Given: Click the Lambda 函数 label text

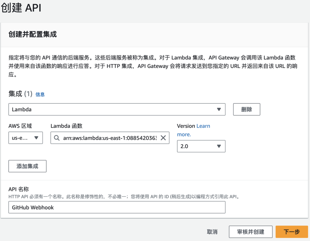Looking at the screenshot, I should [66, 126].
